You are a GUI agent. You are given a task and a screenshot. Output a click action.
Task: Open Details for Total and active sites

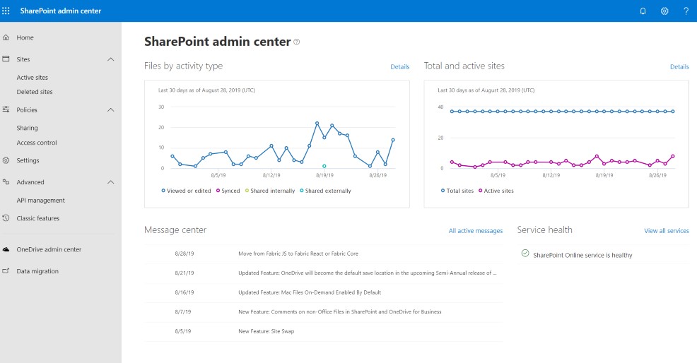coord(679,66)
